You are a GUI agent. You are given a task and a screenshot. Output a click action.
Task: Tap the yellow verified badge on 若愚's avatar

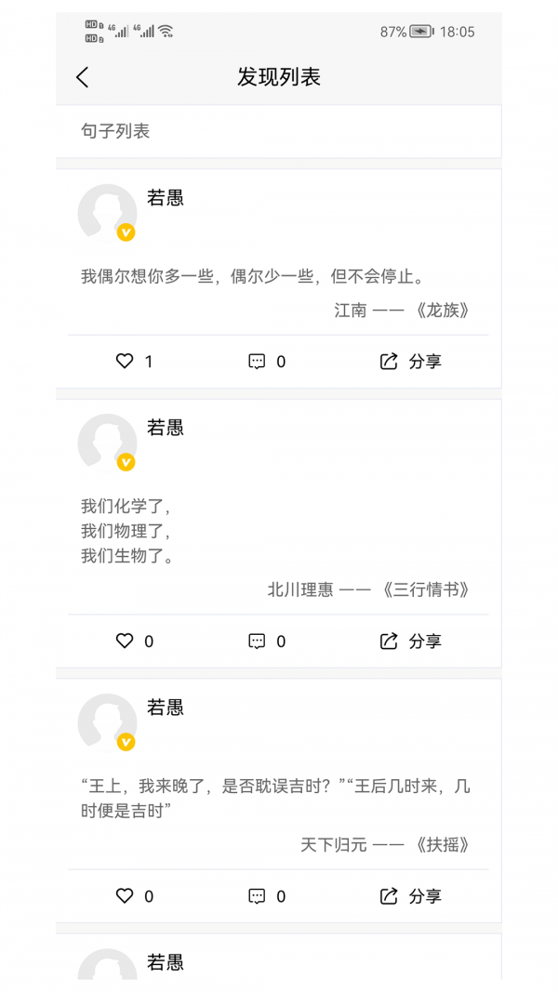[x=126, y=230]
